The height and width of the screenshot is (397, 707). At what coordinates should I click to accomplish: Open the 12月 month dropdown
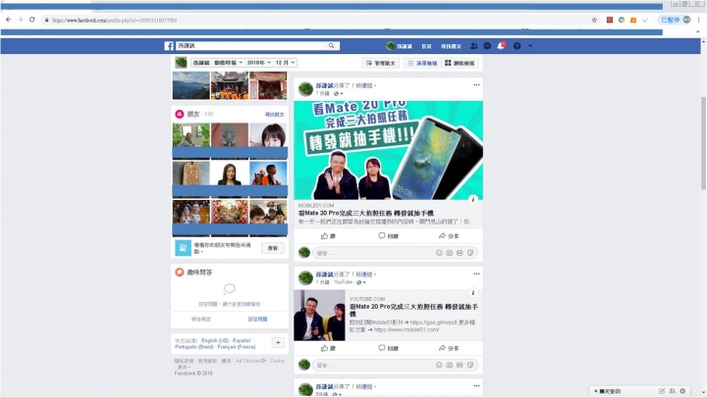pos(285,63)
